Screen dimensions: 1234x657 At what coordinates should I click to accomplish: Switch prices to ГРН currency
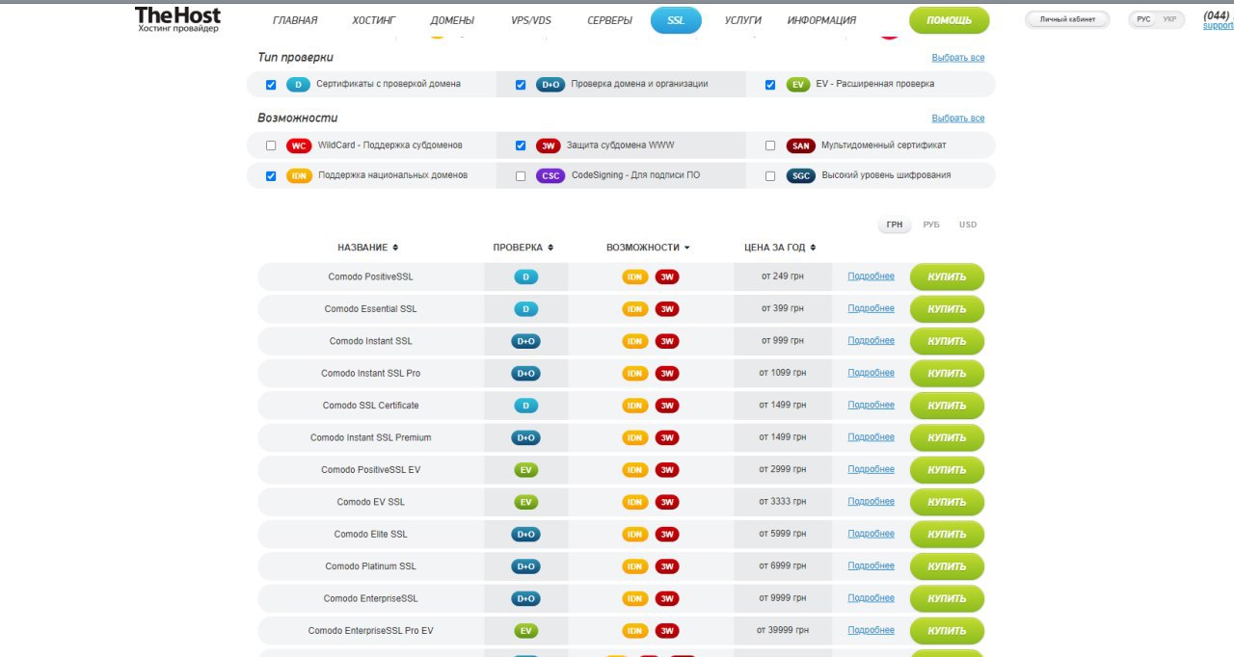click(896, 224)
